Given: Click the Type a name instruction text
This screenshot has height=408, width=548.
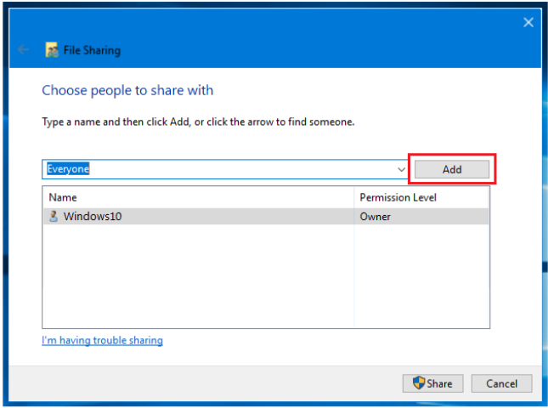Looking at the screenshot, I should [198, 122].
